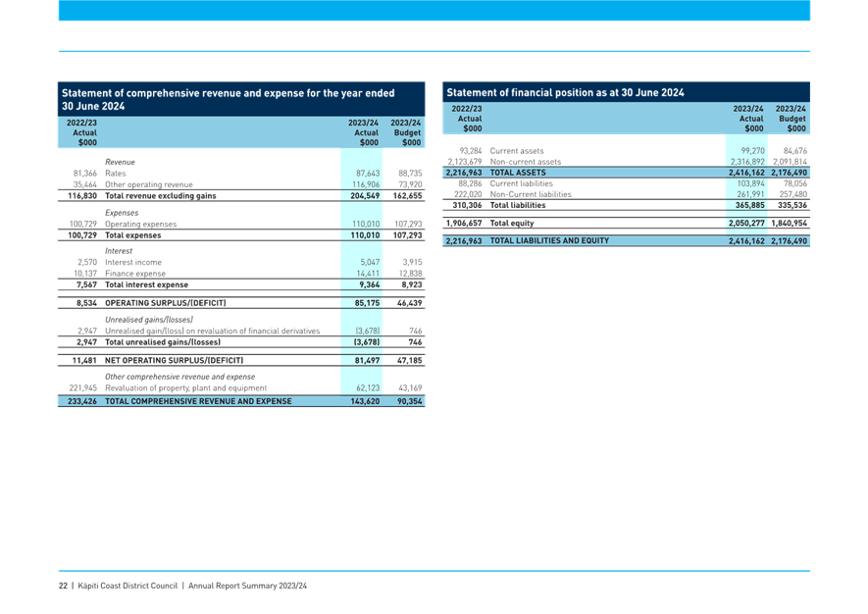Click the page number 22 in footer
This screenshot has width=868, height=614.
(63, 586)
